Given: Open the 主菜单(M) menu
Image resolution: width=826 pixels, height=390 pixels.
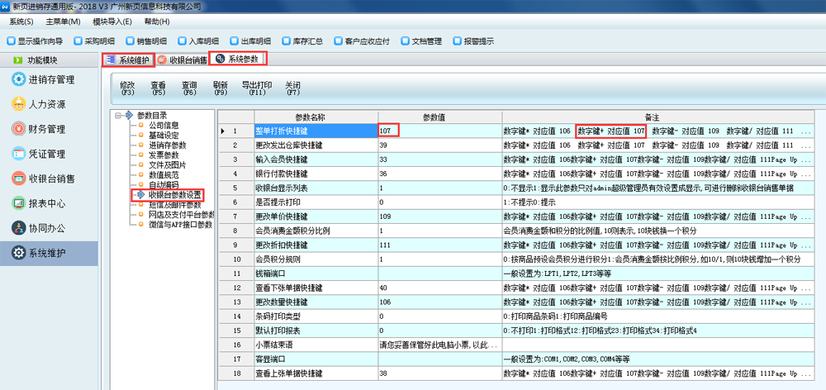Looking at the screenshot, I should click(63, 21).
